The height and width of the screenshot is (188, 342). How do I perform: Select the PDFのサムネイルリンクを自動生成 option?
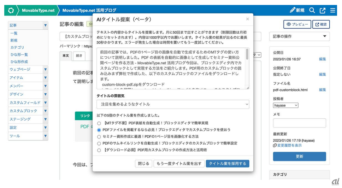pos(99,143)
